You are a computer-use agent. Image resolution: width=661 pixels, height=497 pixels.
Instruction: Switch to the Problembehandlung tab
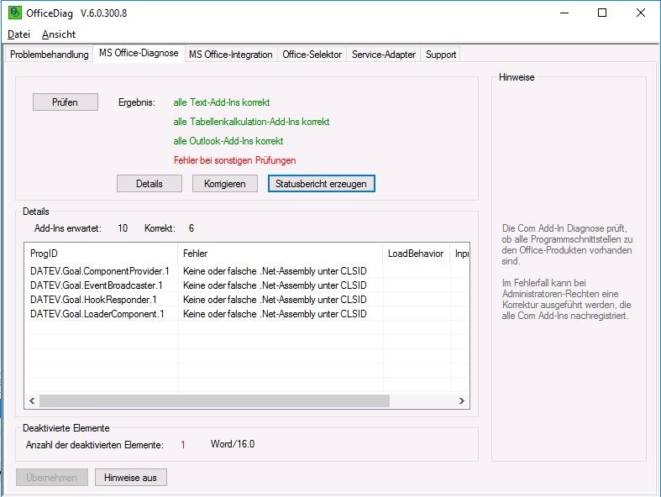click(49, 55)
